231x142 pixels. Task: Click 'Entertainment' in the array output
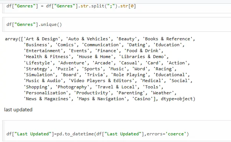(43, 51)
